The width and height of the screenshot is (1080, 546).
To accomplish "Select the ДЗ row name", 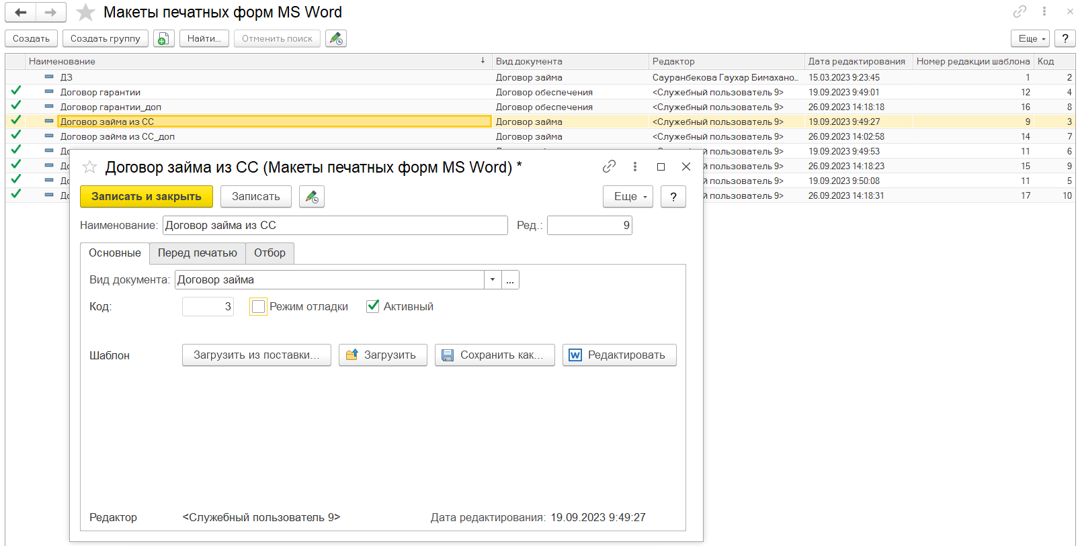I will (x=67, y=77).
